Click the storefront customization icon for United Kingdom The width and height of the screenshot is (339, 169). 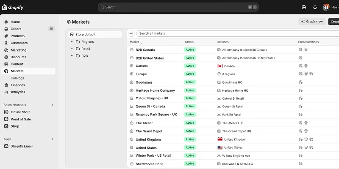point(306,139)
